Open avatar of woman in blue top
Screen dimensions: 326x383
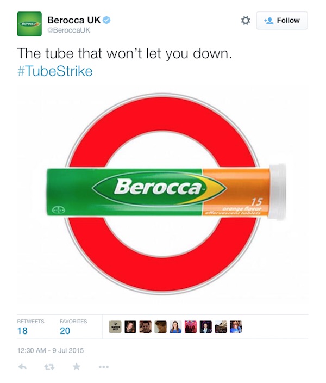[175, 327]
